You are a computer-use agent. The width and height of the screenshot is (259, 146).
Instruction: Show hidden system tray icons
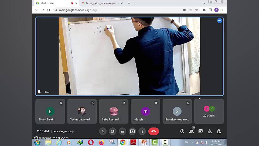pyautogui.click(x=192, y=142)
